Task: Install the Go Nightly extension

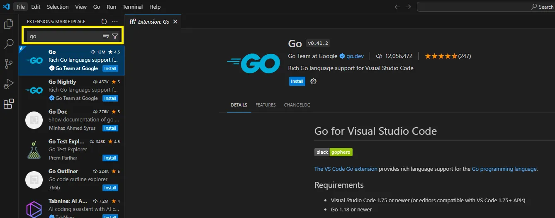Action: [x=110, y=98]
